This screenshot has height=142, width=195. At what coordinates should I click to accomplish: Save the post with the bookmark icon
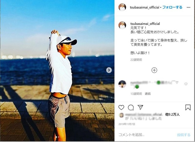(x=188, y=108)
